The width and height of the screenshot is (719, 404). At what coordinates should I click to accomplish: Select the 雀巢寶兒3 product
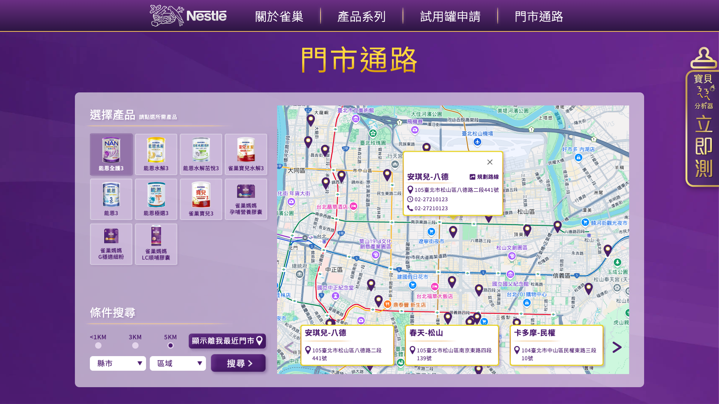[201, 199]
